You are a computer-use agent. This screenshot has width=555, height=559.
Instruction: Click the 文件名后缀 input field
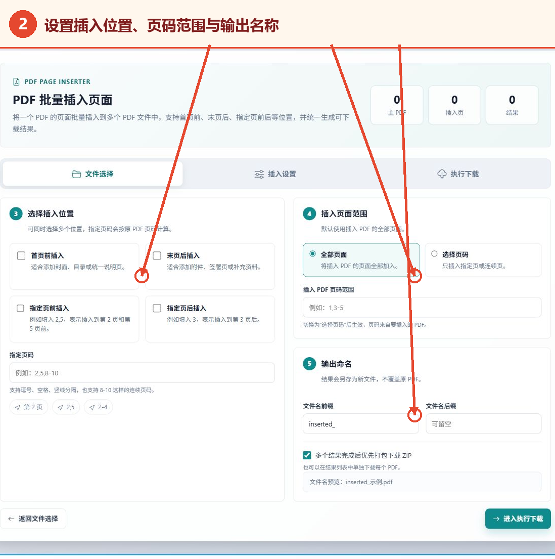click(484, 424)
